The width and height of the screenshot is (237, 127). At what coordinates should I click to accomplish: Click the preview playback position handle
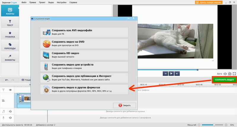(x=198, y=70)
